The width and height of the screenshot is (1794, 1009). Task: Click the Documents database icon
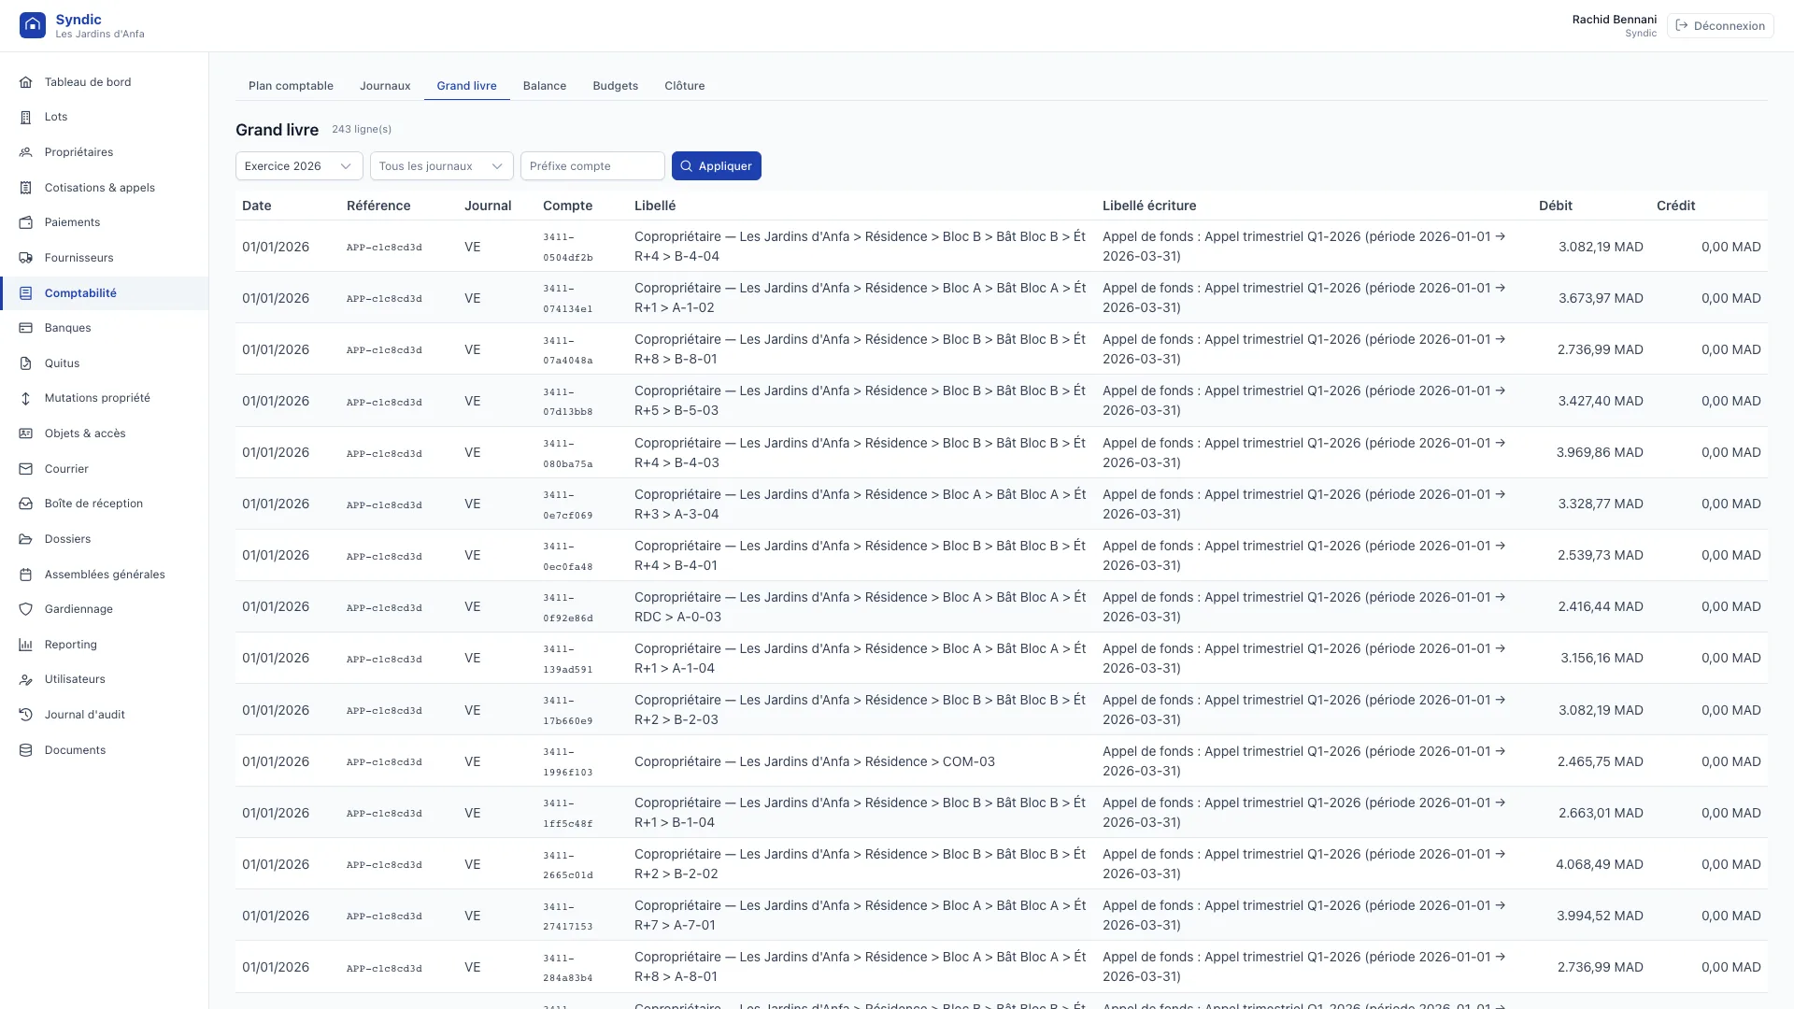click(x=26, y=750)
